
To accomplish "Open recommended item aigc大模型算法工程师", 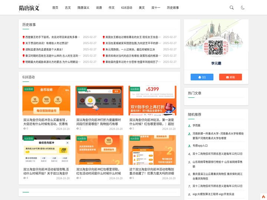I will [213, 194].
